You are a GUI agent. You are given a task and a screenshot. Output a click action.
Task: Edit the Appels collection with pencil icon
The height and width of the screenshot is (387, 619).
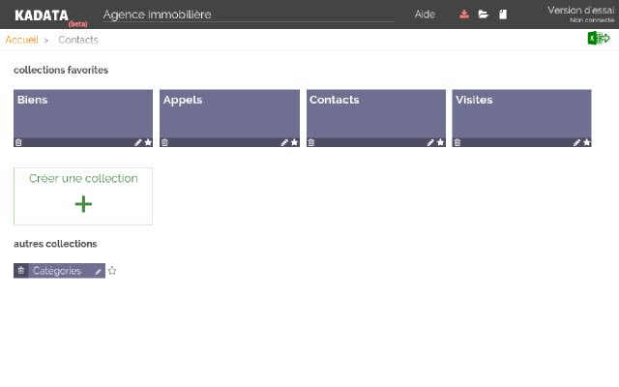(284, 142)
